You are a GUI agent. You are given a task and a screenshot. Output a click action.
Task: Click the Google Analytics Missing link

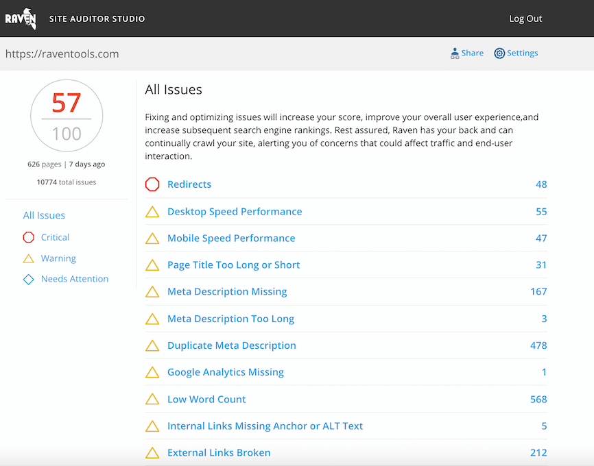point(226,372)
